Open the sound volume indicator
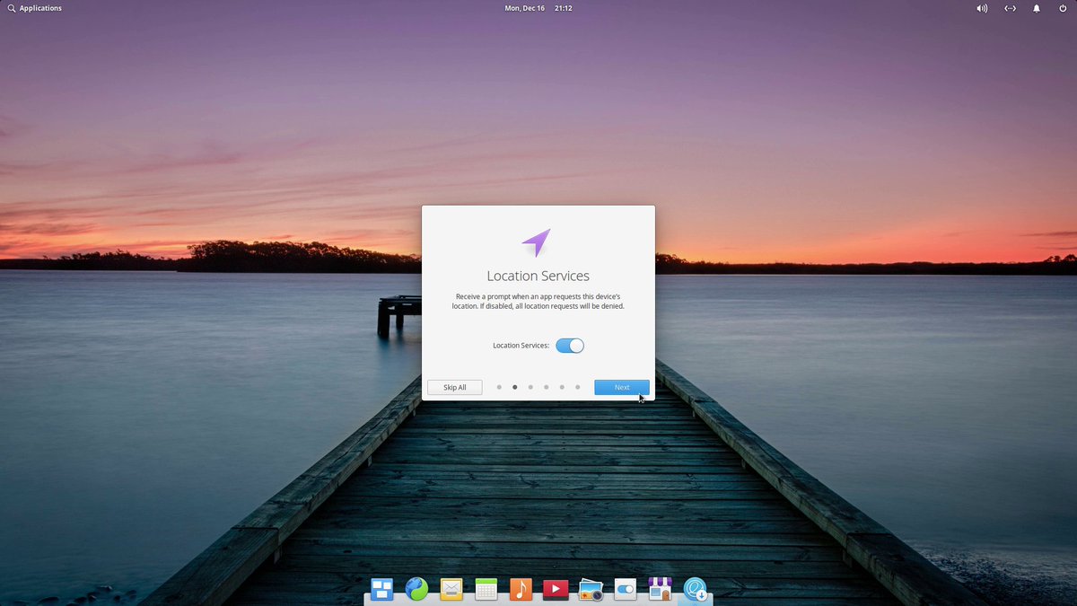The width and height of the screenshot is (1077, 606). point(982,8)
